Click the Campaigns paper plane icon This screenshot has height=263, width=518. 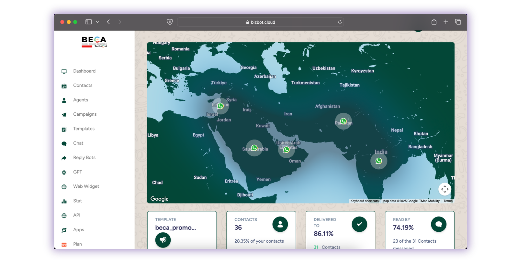click(64, 115)
